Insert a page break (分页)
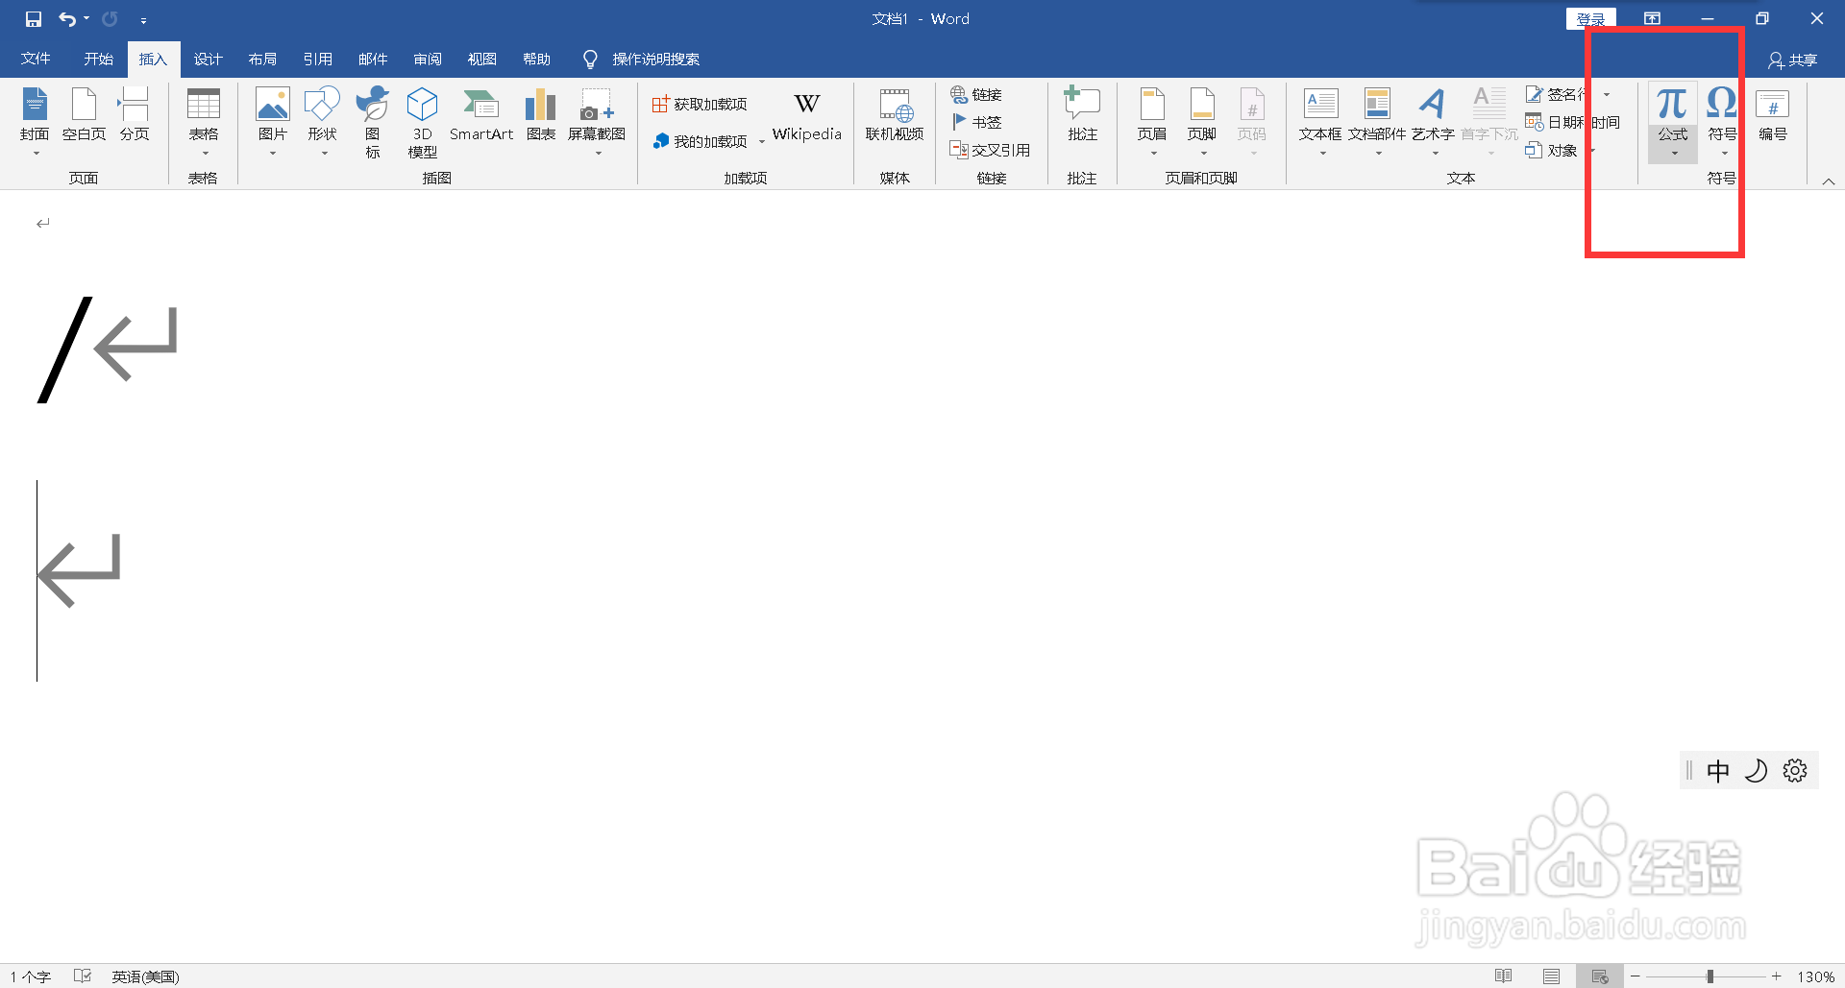The width and height of the screenshot is (1845, 988). tap(135, 115)
